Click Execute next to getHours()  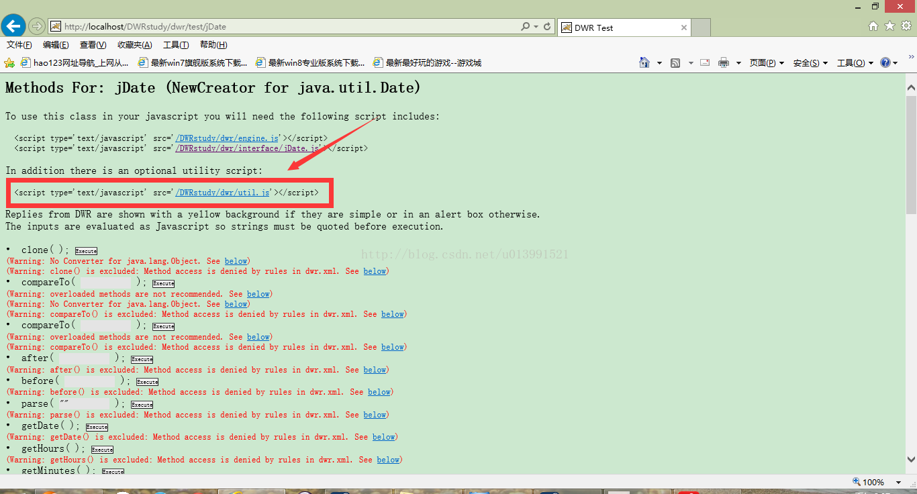tap(102, 450)
